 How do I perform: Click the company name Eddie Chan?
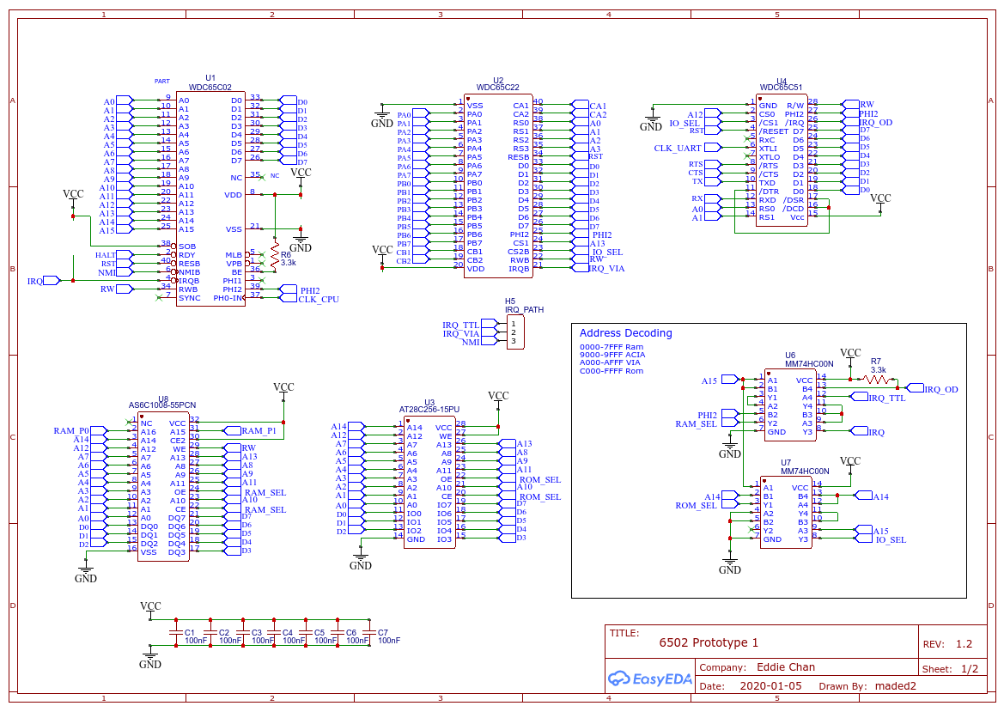[x=786, y=667]
